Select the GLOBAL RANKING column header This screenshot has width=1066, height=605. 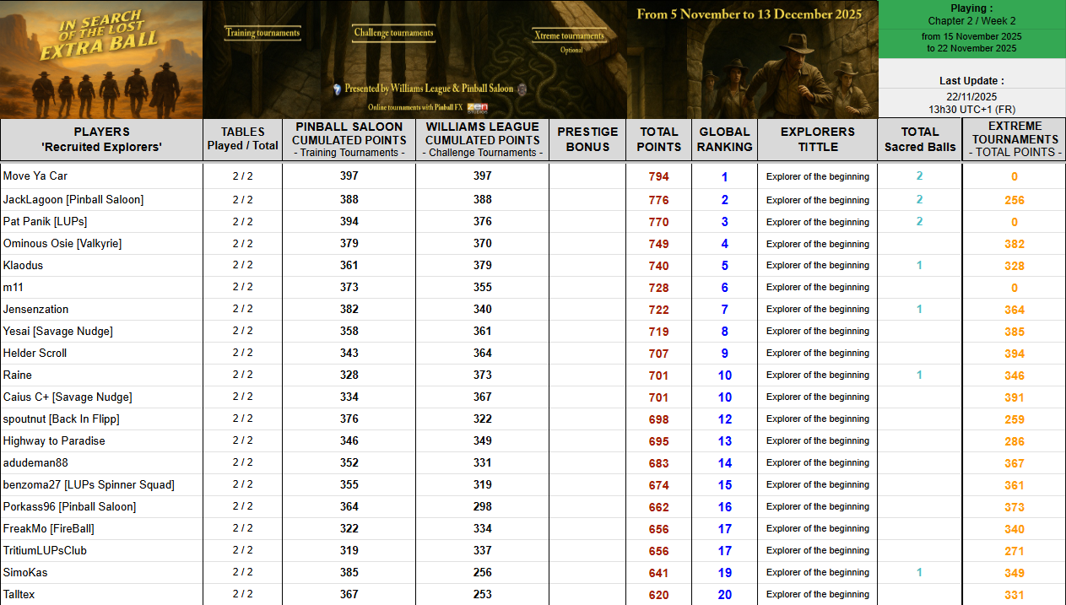click(724, 139)
